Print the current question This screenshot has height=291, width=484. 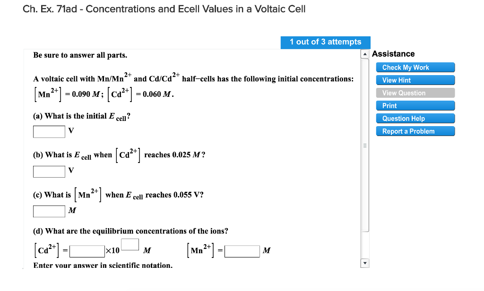point(415,105)
